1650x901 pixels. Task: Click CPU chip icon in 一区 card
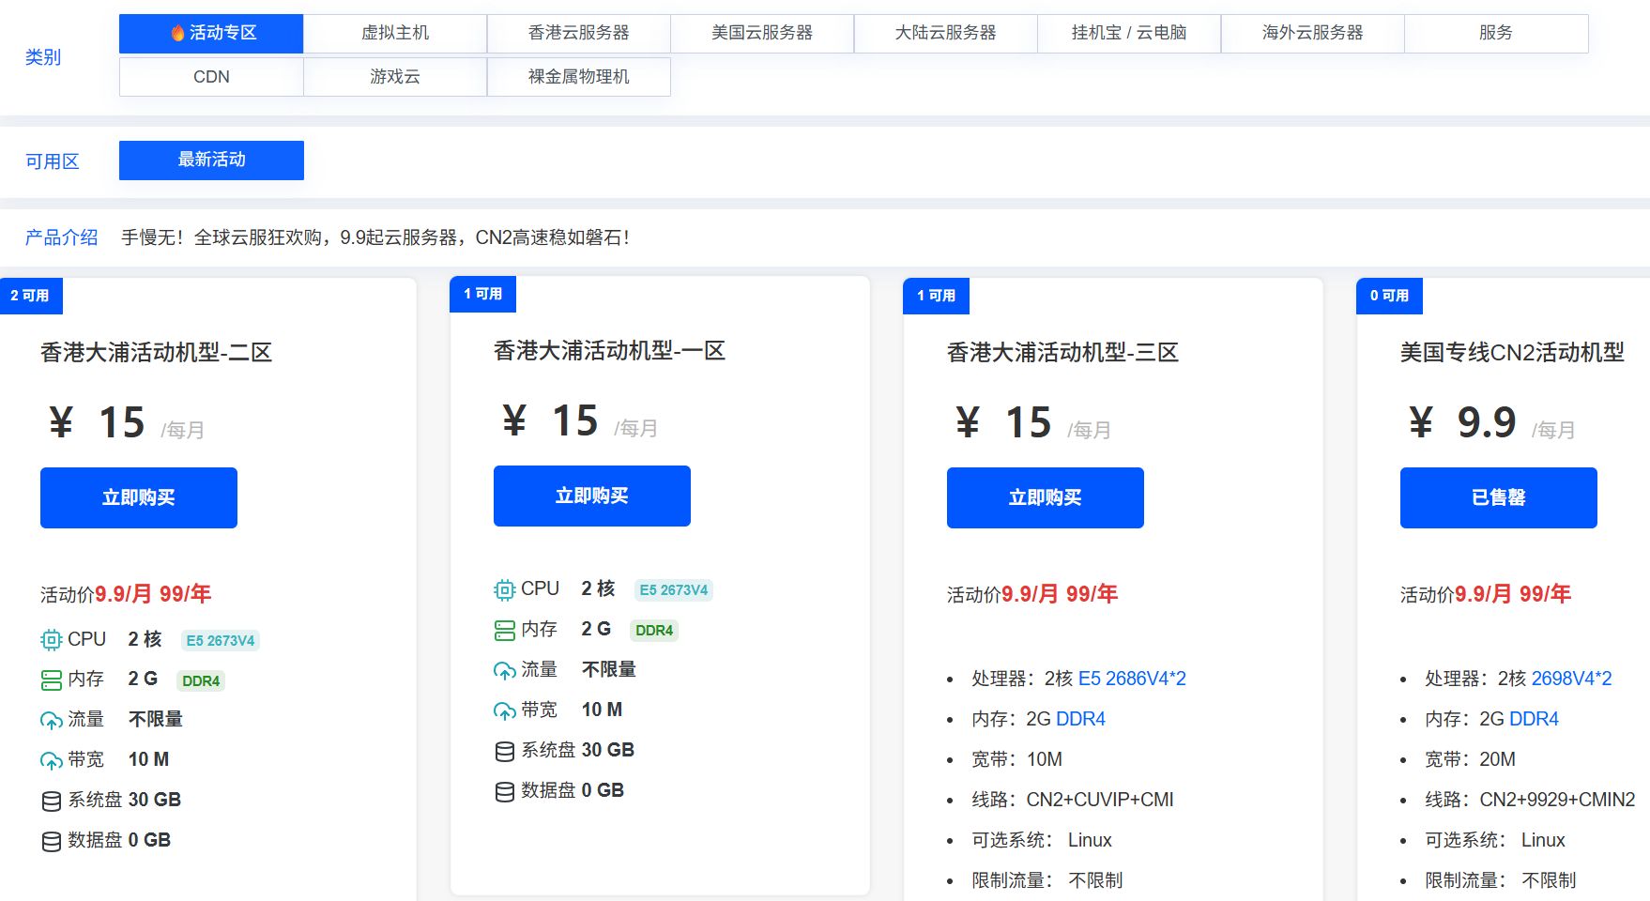pyautogui.click(x=504, y=589)
